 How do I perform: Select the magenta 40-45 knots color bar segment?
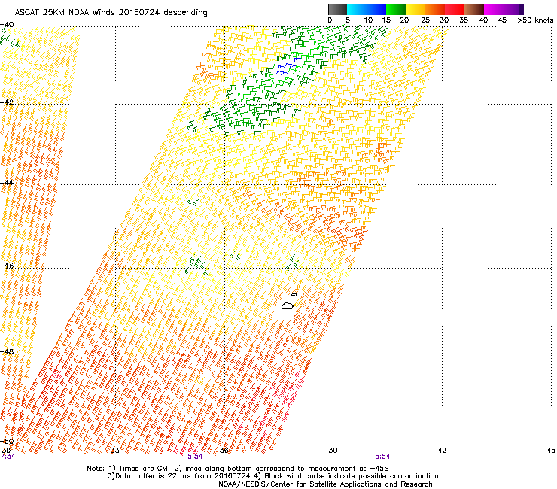click(494, 9)
